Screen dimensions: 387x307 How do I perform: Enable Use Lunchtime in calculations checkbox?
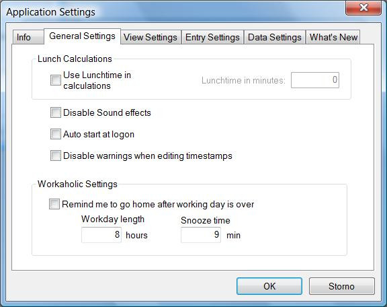point(56,80)
